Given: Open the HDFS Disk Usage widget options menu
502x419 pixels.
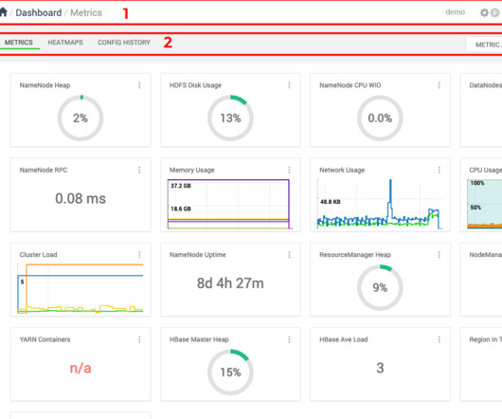Looking at the screenshot, I should point(289,85).
